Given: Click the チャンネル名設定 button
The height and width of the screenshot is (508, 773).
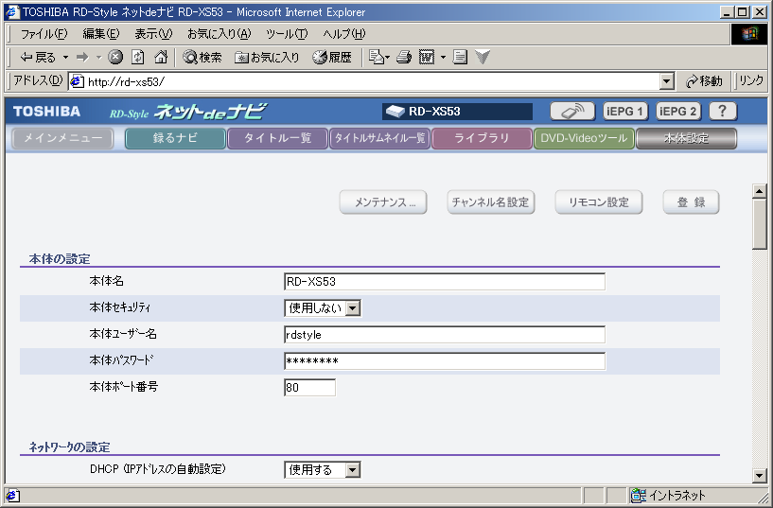Looking at the screenshot, I should 490,202.
